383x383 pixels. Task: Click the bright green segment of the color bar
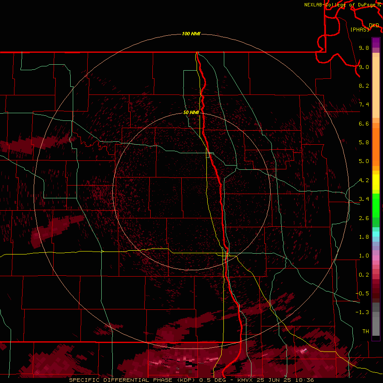coord(376,205)
